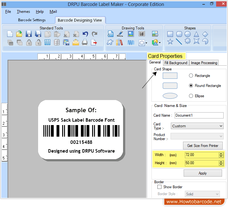Click the Save All double floppy icon
228x207 pixels.
pyautogui.click(x=38, y=34)
